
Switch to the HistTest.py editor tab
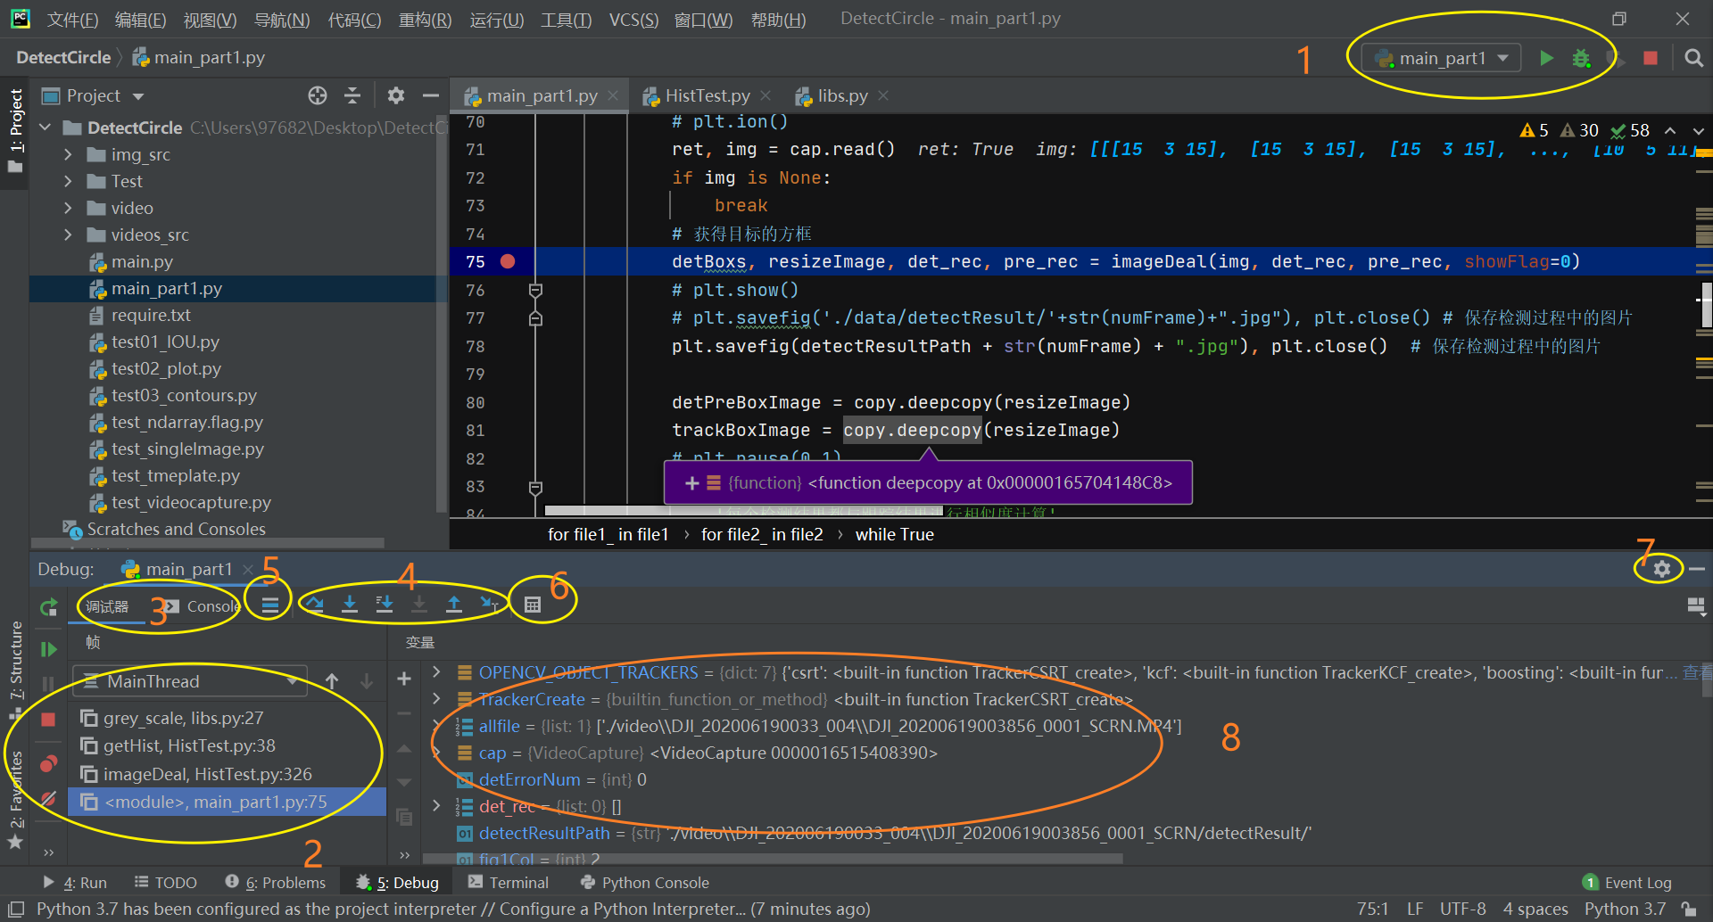tap(708, 95)
